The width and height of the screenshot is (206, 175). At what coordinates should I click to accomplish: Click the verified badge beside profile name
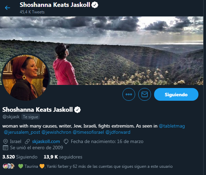click(77, 110)
